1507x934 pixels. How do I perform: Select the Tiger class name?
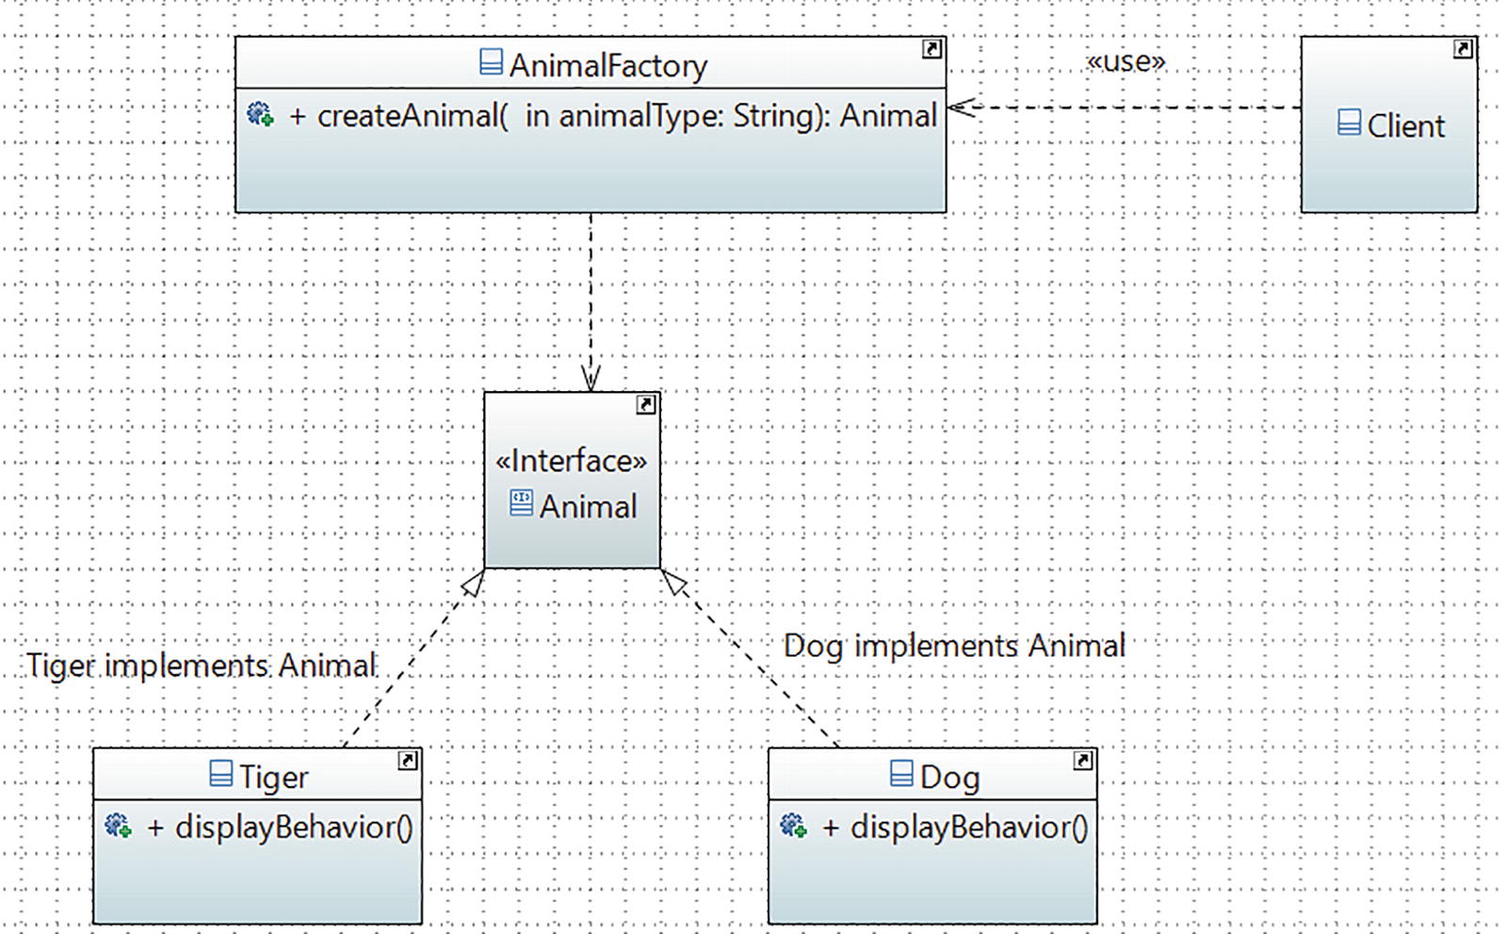pyautogui.click(x=273, y=777)
